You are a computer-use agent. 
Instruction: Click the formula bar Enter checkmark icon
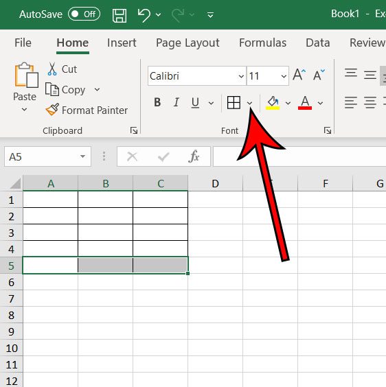[x=163, y=157]
